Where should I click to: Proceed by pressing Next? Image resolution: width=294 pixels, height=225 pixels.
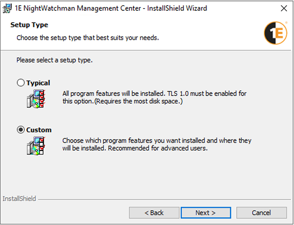coord(206,213)
